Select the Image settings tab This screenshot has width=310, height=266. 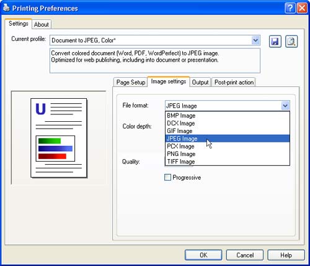(x=169, y=81)
